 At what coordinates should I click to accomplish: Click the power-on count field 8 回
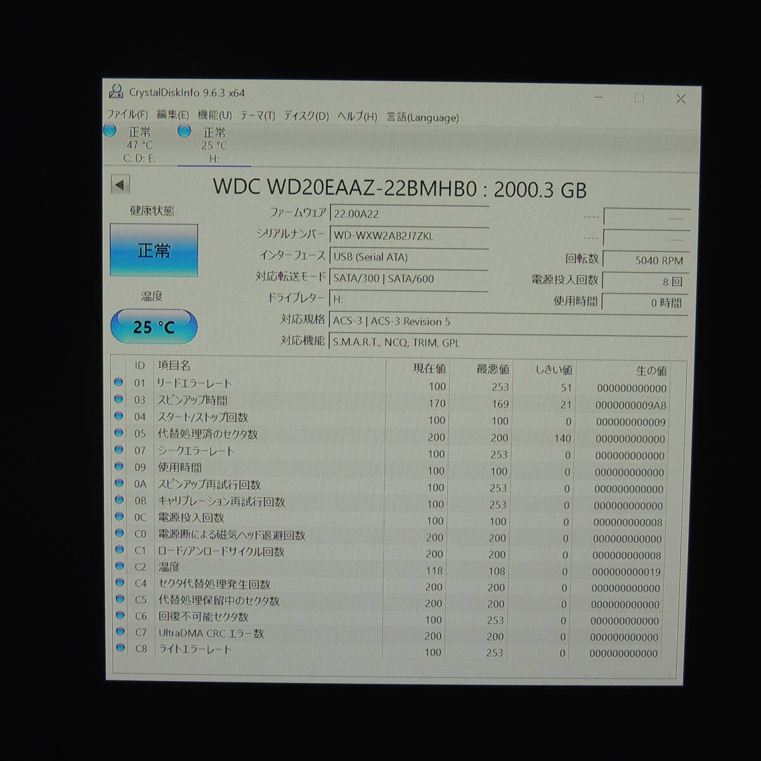coord(645,282)
